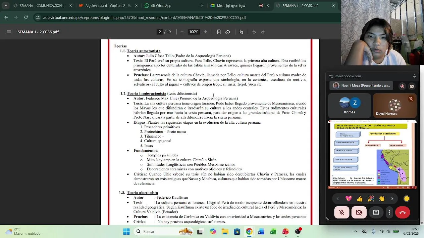Open File Explorer from the taskbar
Screen dimensions: 424x238
225,232
